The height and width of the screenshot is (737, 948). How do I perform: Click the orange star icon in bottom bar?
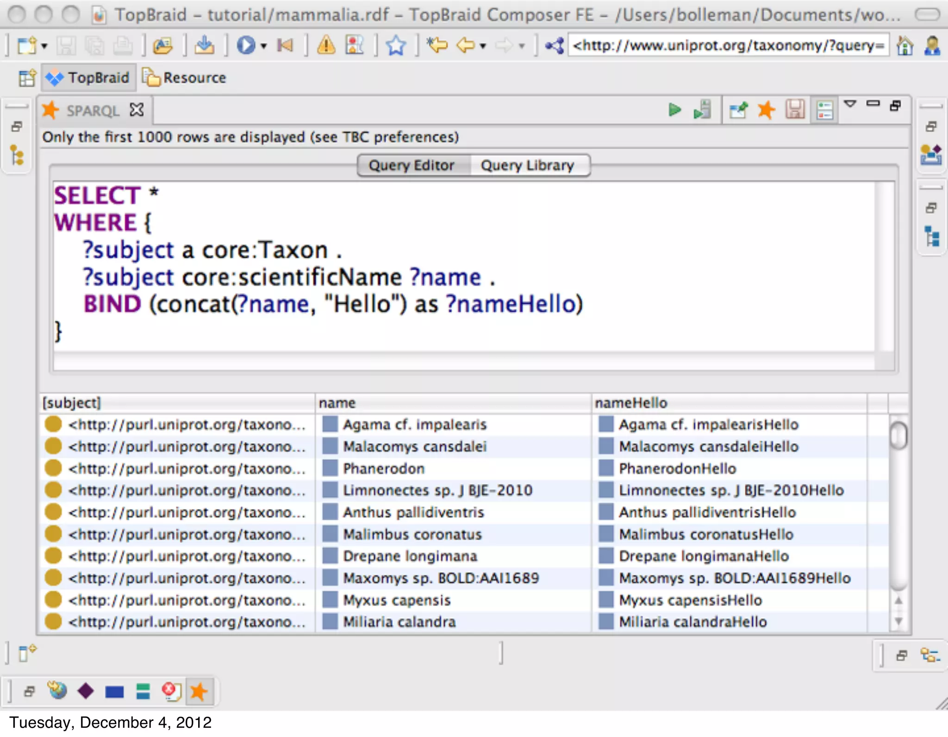coord(199,691)
